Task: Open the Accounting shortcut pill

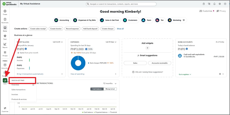Action: click(x=62, y=20)
